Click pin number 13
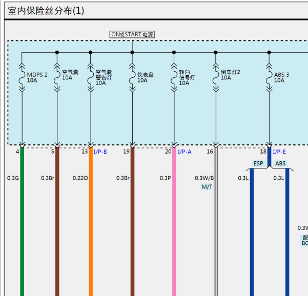 tap(85, 152)
